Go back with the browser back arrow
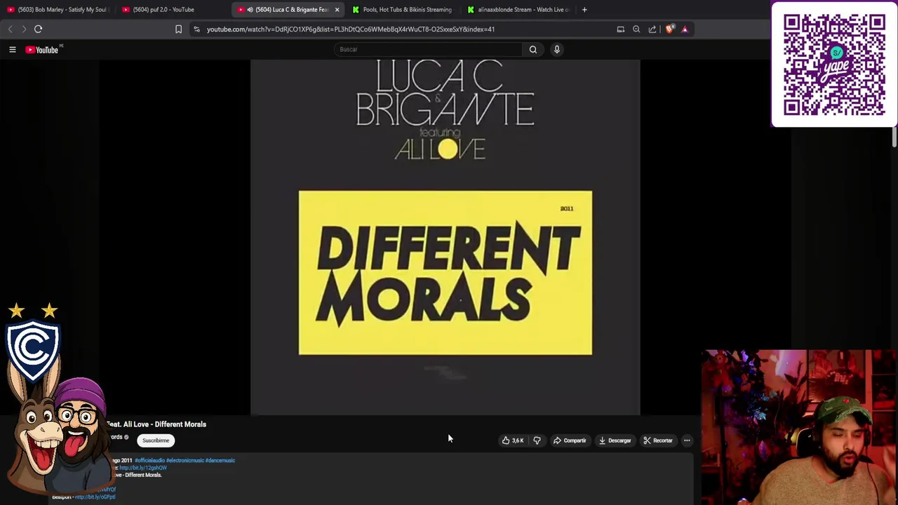Viewport: 898px width, 505px height. [x=10, y=29]
